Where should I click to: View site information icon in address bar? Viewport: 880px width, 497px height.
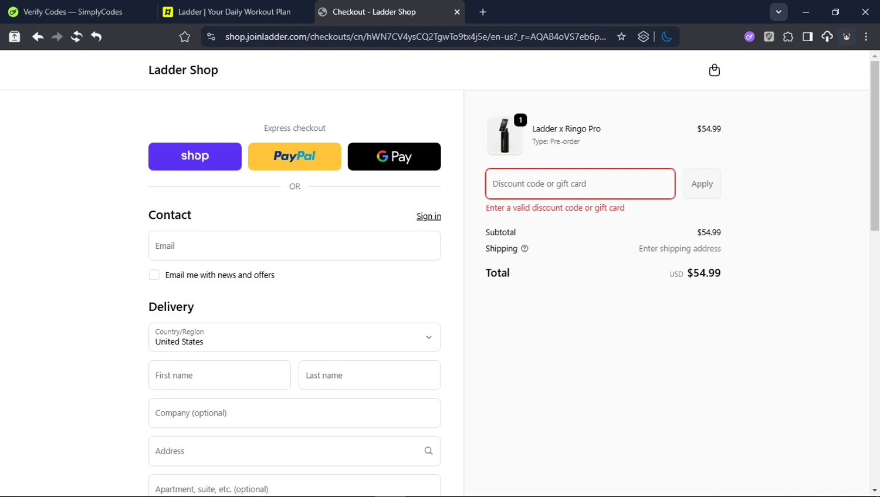(211, 37)
